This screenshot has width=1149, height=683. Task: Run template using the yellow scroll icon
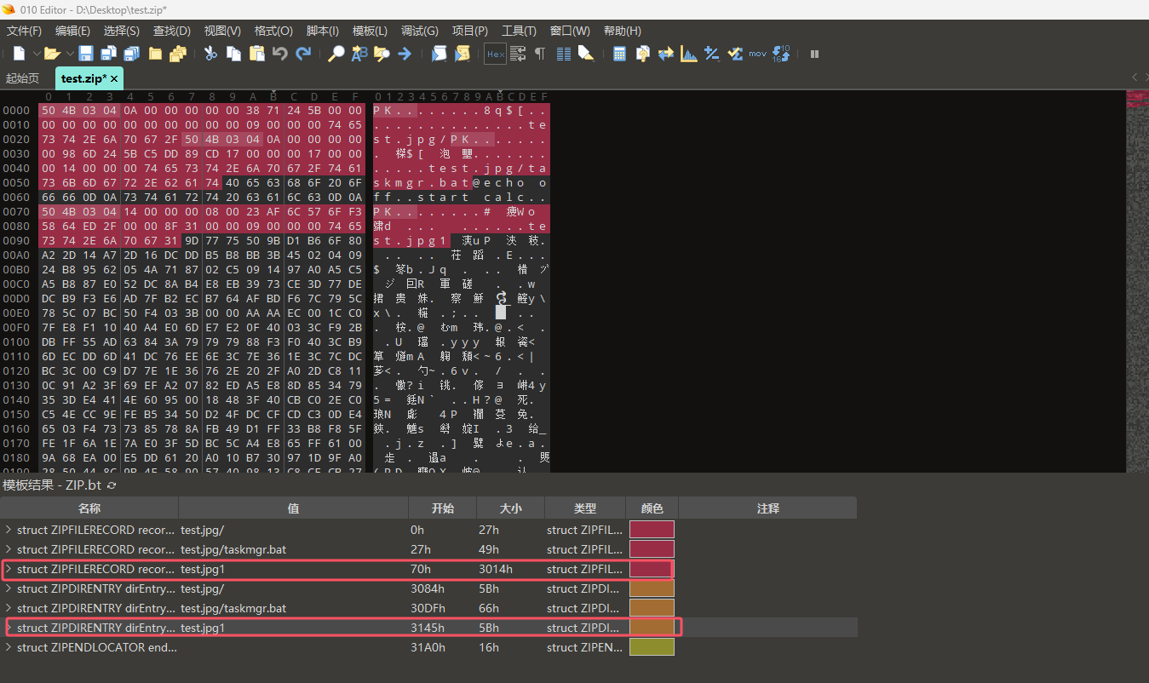point(462,54)
